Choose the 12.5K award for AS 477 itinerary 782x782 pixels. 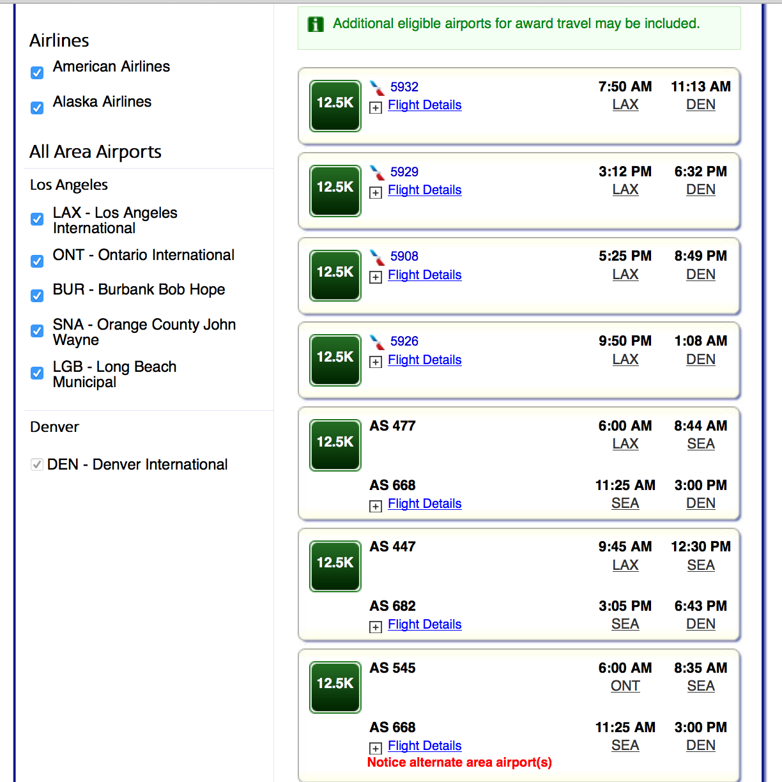(335, 445)
